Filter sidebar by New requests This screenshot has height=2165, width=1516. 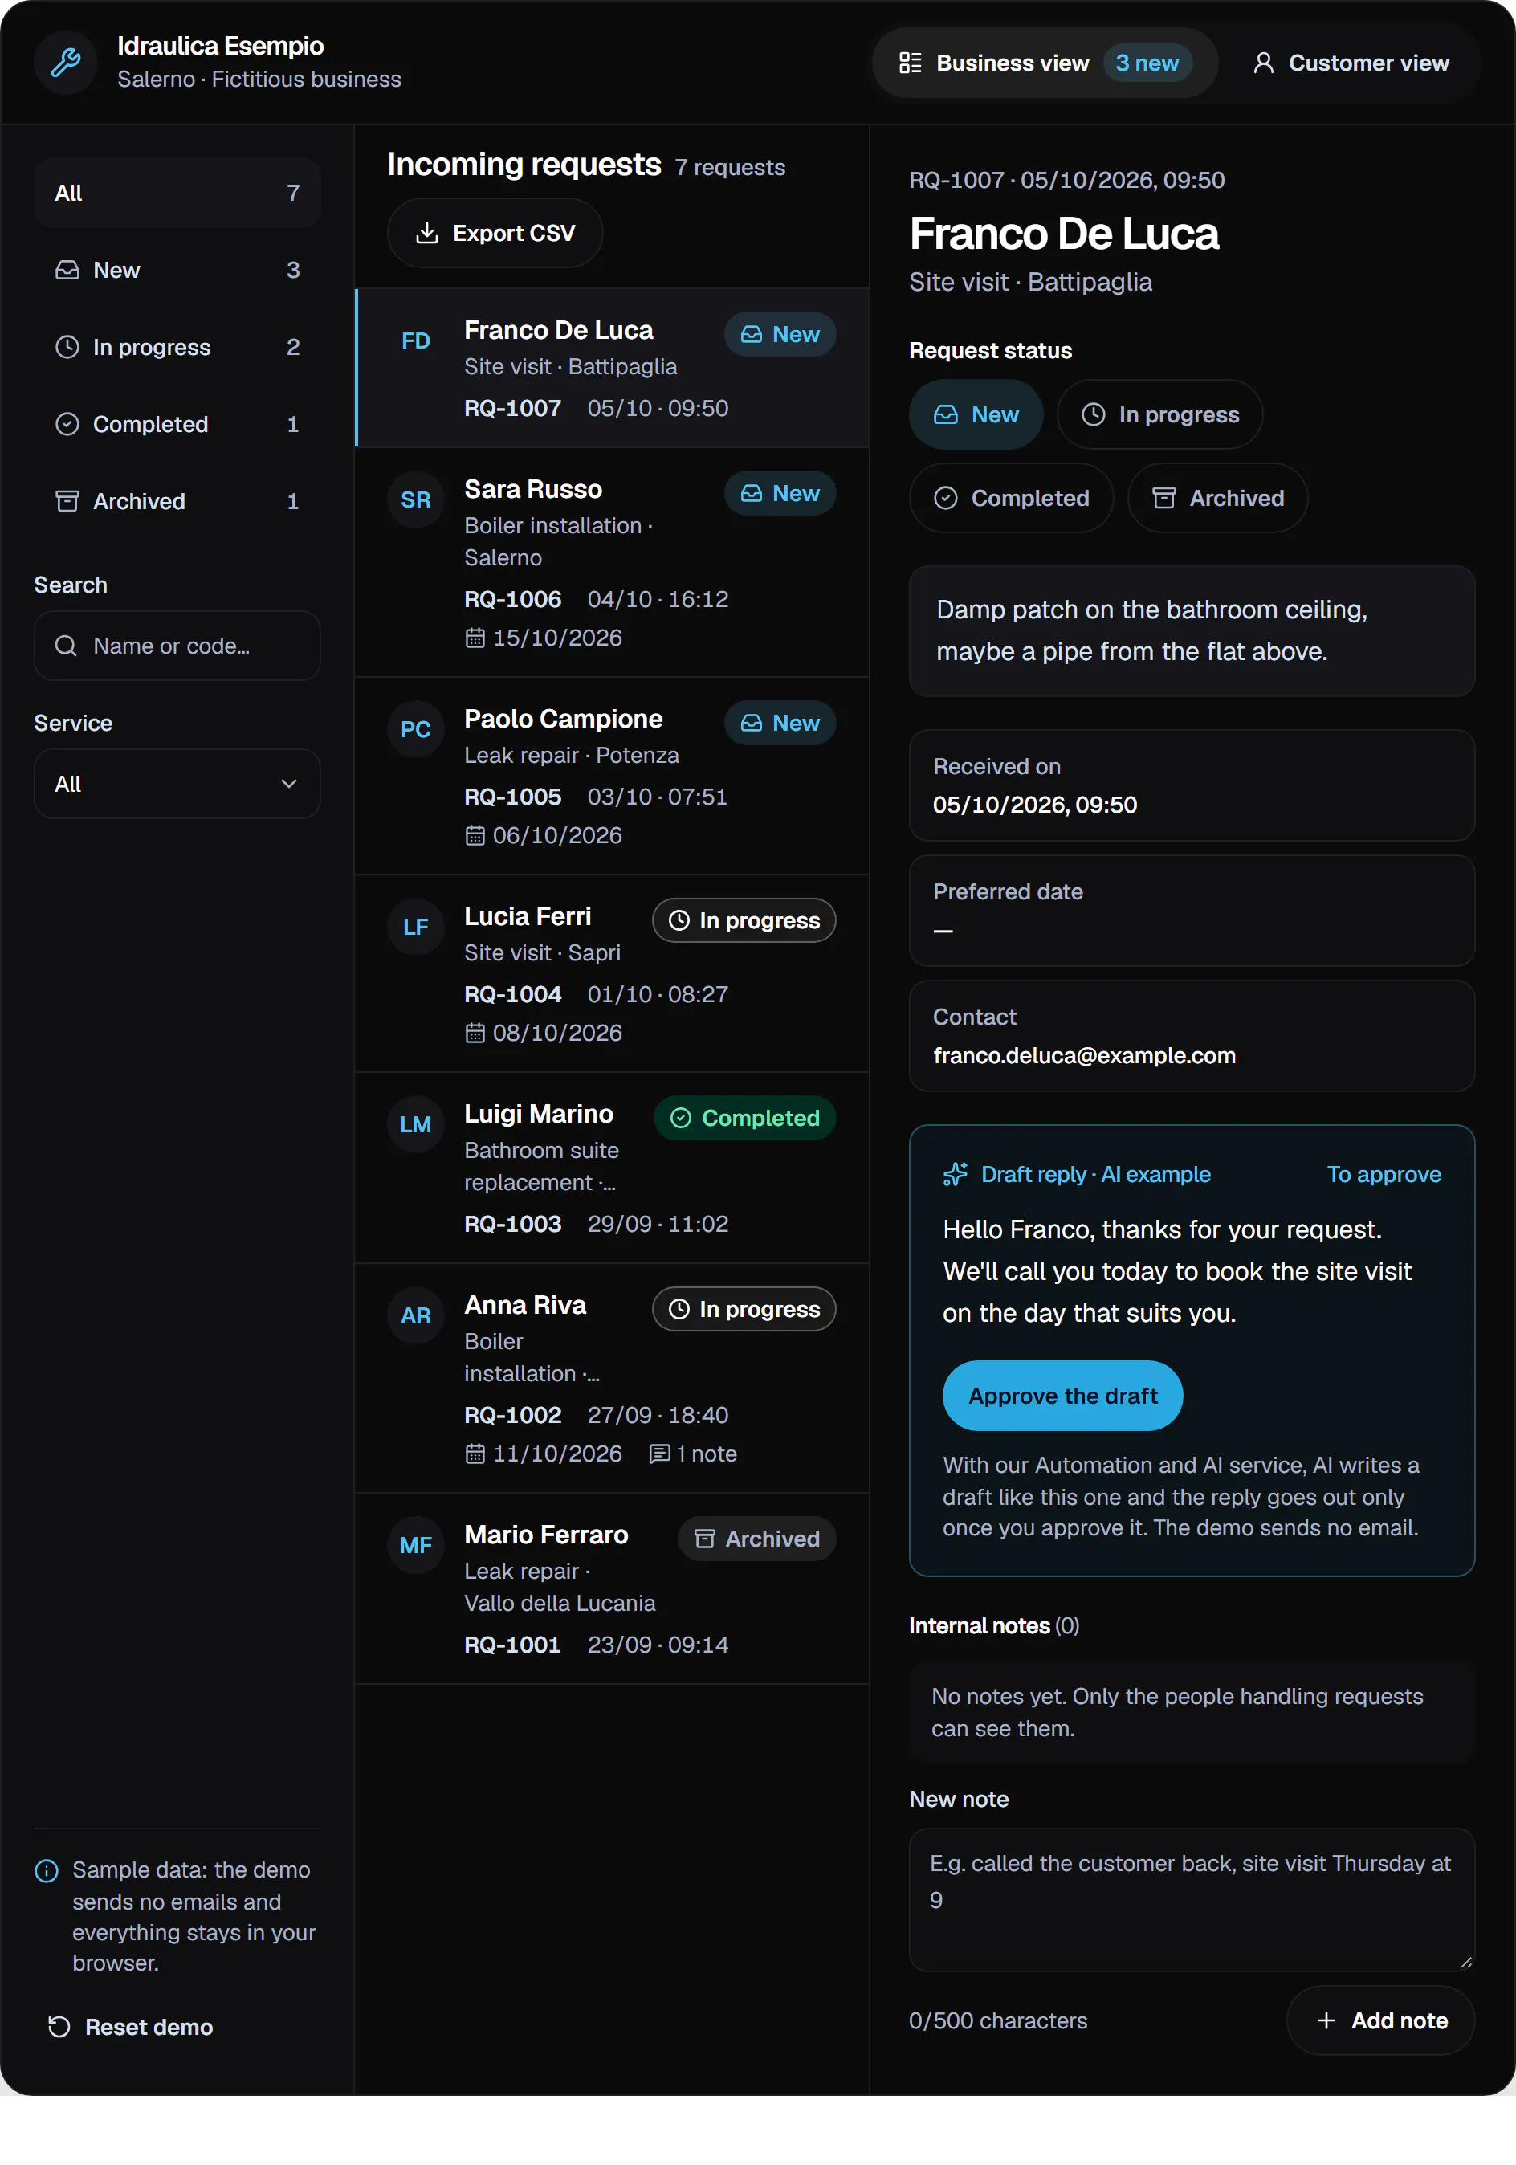(x=177, y=271)
